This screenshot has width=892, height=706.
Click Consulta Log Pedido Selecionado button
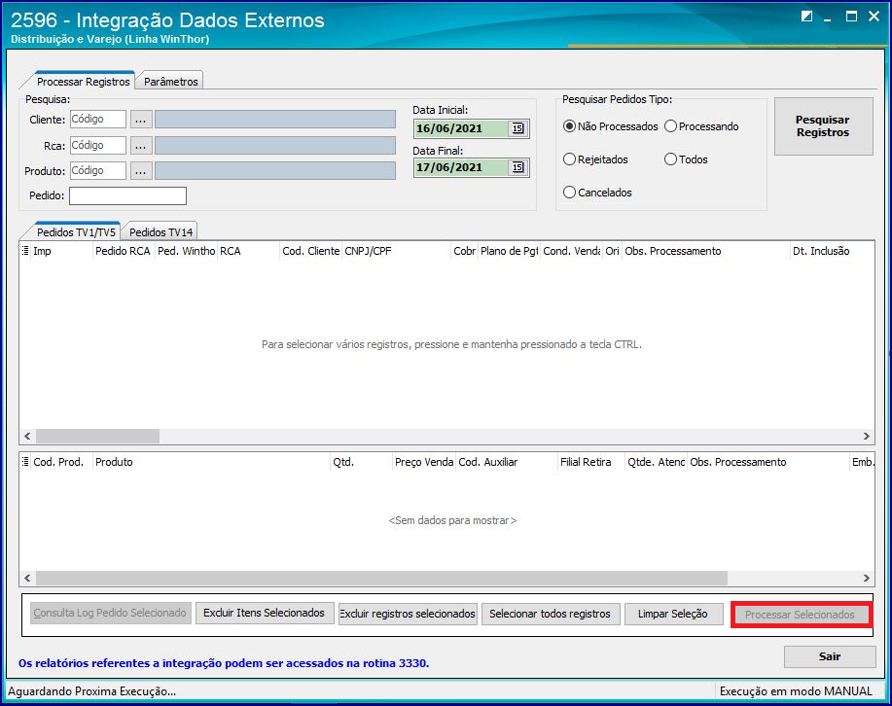click(110, 614)
